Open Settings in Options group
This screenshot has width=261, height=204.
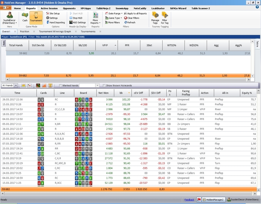coord(52,18)
